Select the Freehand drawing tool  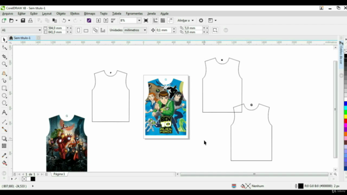coord(4,73)
